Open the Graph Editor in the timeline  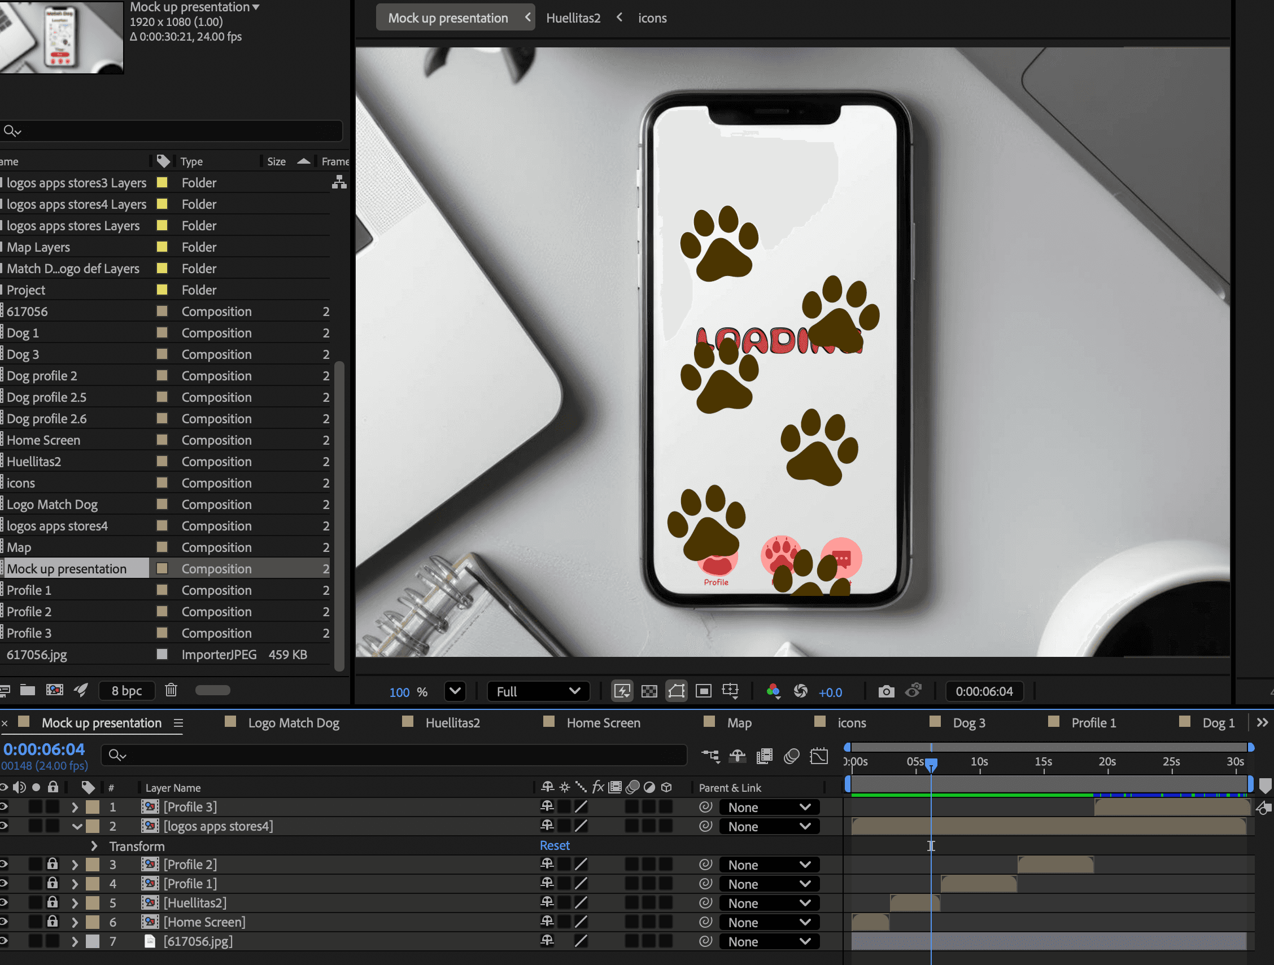(818, 756)
